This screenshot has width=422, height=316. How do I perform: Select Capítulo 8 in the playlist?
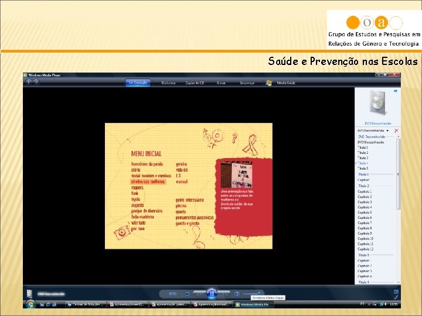365,228
